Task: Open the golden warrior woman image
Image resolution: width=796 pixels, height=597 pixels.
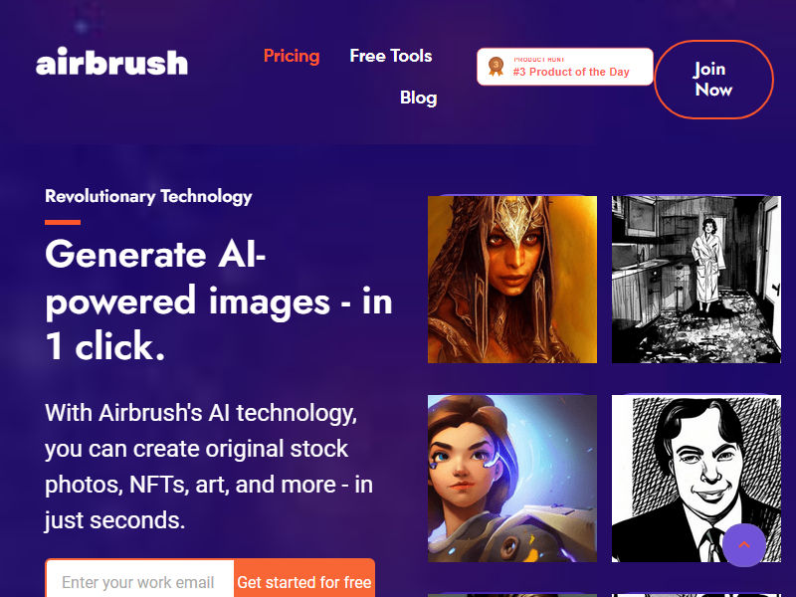Action: pos(512,280)
